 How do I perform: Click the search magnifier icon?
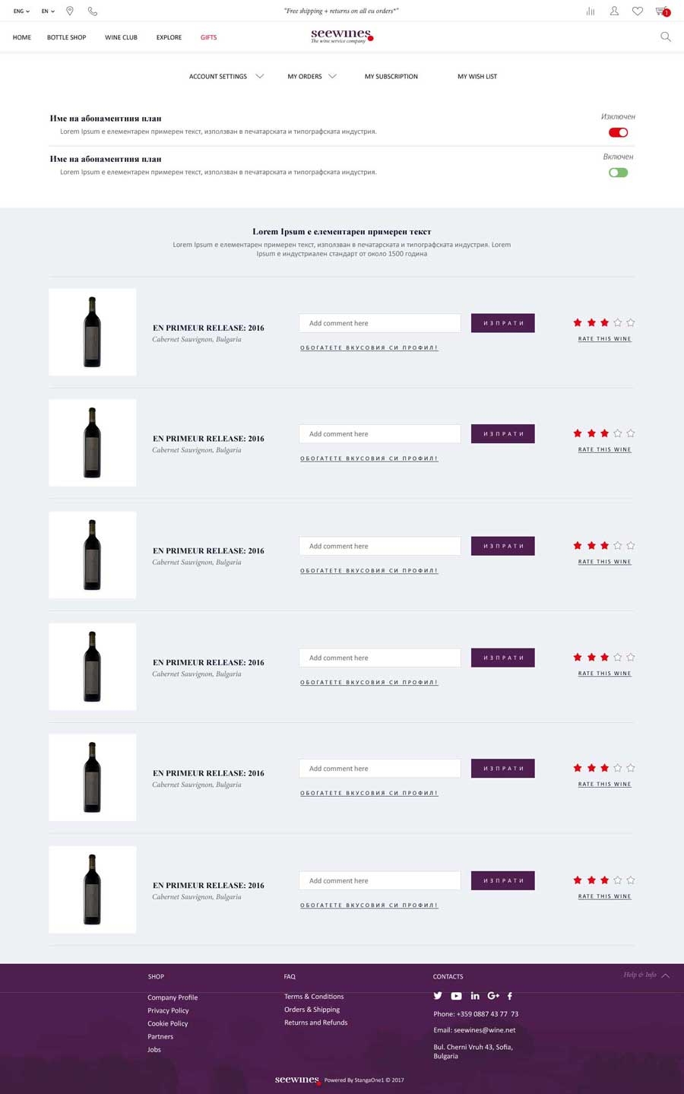[666, 36]
